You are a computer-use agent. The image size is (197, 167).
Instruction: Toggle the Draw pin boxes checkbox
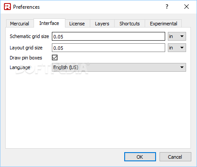point(55,58)
